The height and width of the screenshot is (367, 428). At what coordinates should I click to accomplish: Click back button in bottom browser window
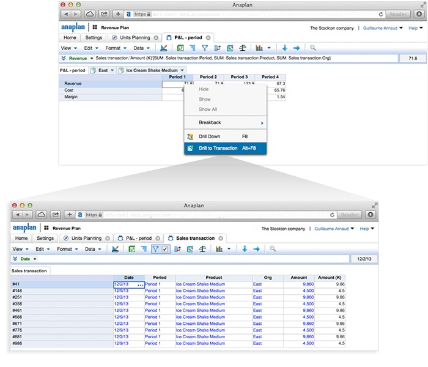point(18,215)
